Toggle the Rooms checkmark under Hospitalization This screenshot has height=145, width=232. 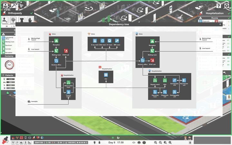click(229, 18)
